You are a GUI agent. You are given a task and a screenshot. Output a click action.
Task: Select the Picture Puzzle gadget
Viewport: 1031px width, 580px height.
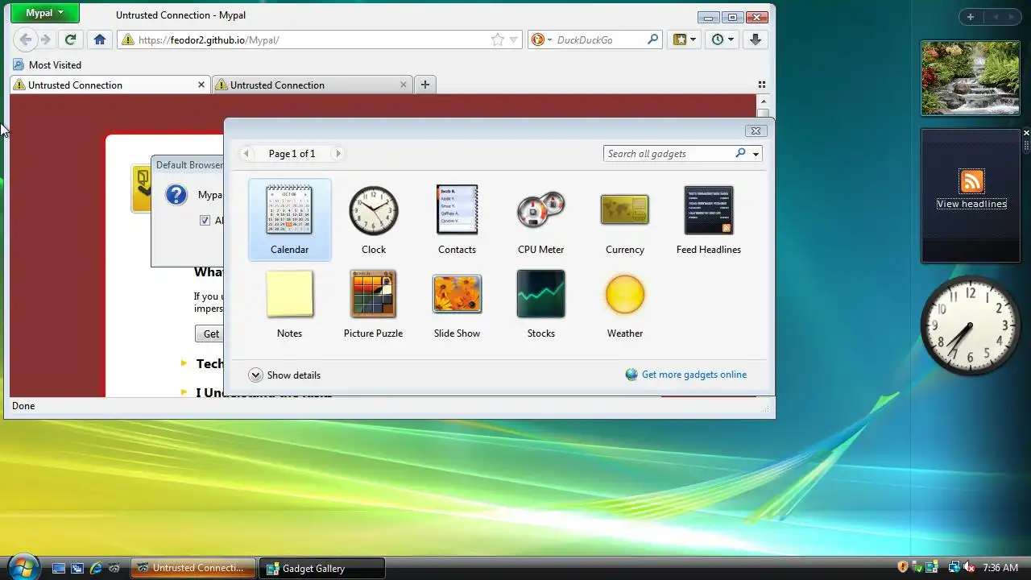pos(373,304)
